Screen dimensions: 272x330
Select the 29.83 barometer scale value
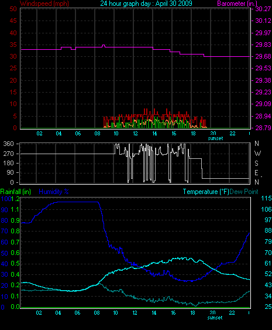263,45
